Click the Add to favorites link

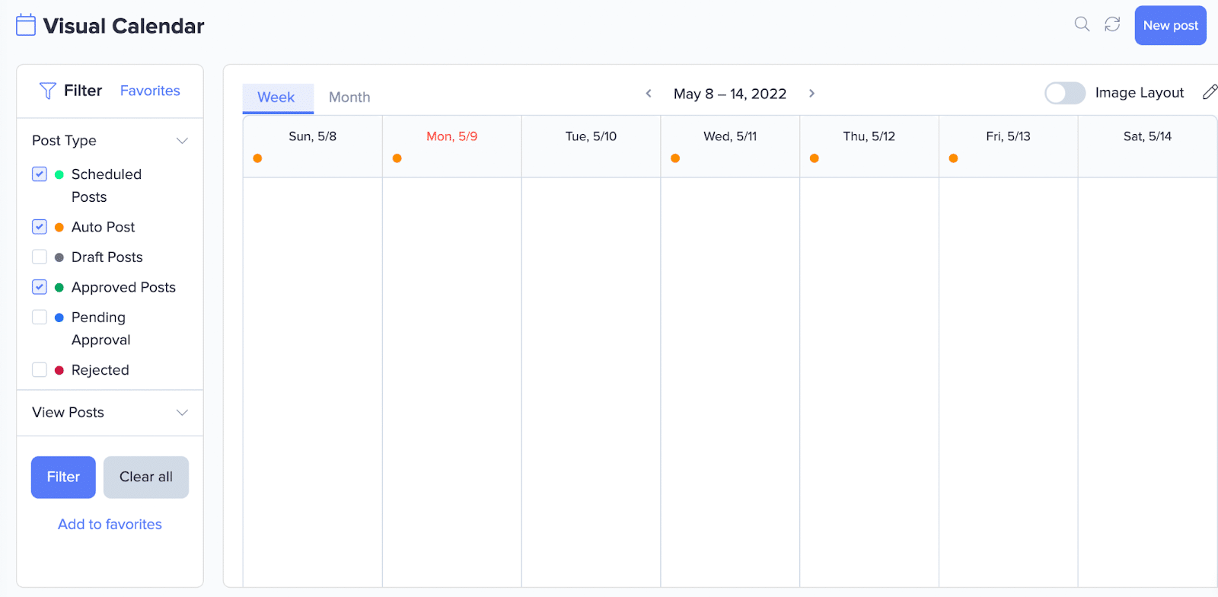pyautogui.click(x=110, y=525)
